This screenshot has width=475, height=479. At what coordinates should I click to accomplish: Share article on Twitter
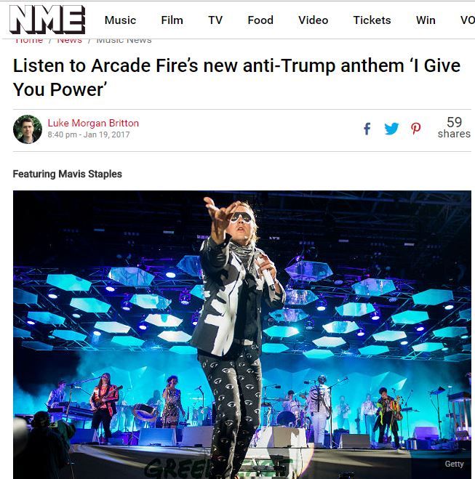391,129
